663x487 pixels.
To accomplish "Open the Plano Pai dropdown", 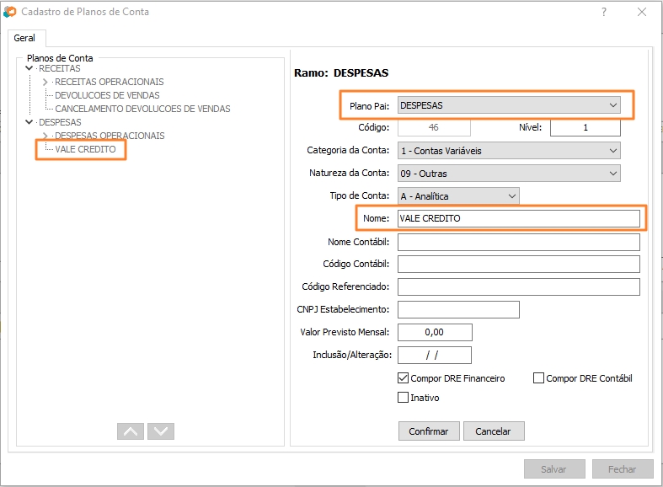I will coord(612,105).
